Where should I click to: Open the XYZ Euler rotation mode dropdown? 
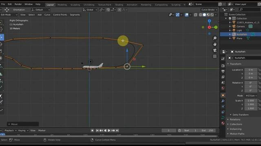point(251,96)
